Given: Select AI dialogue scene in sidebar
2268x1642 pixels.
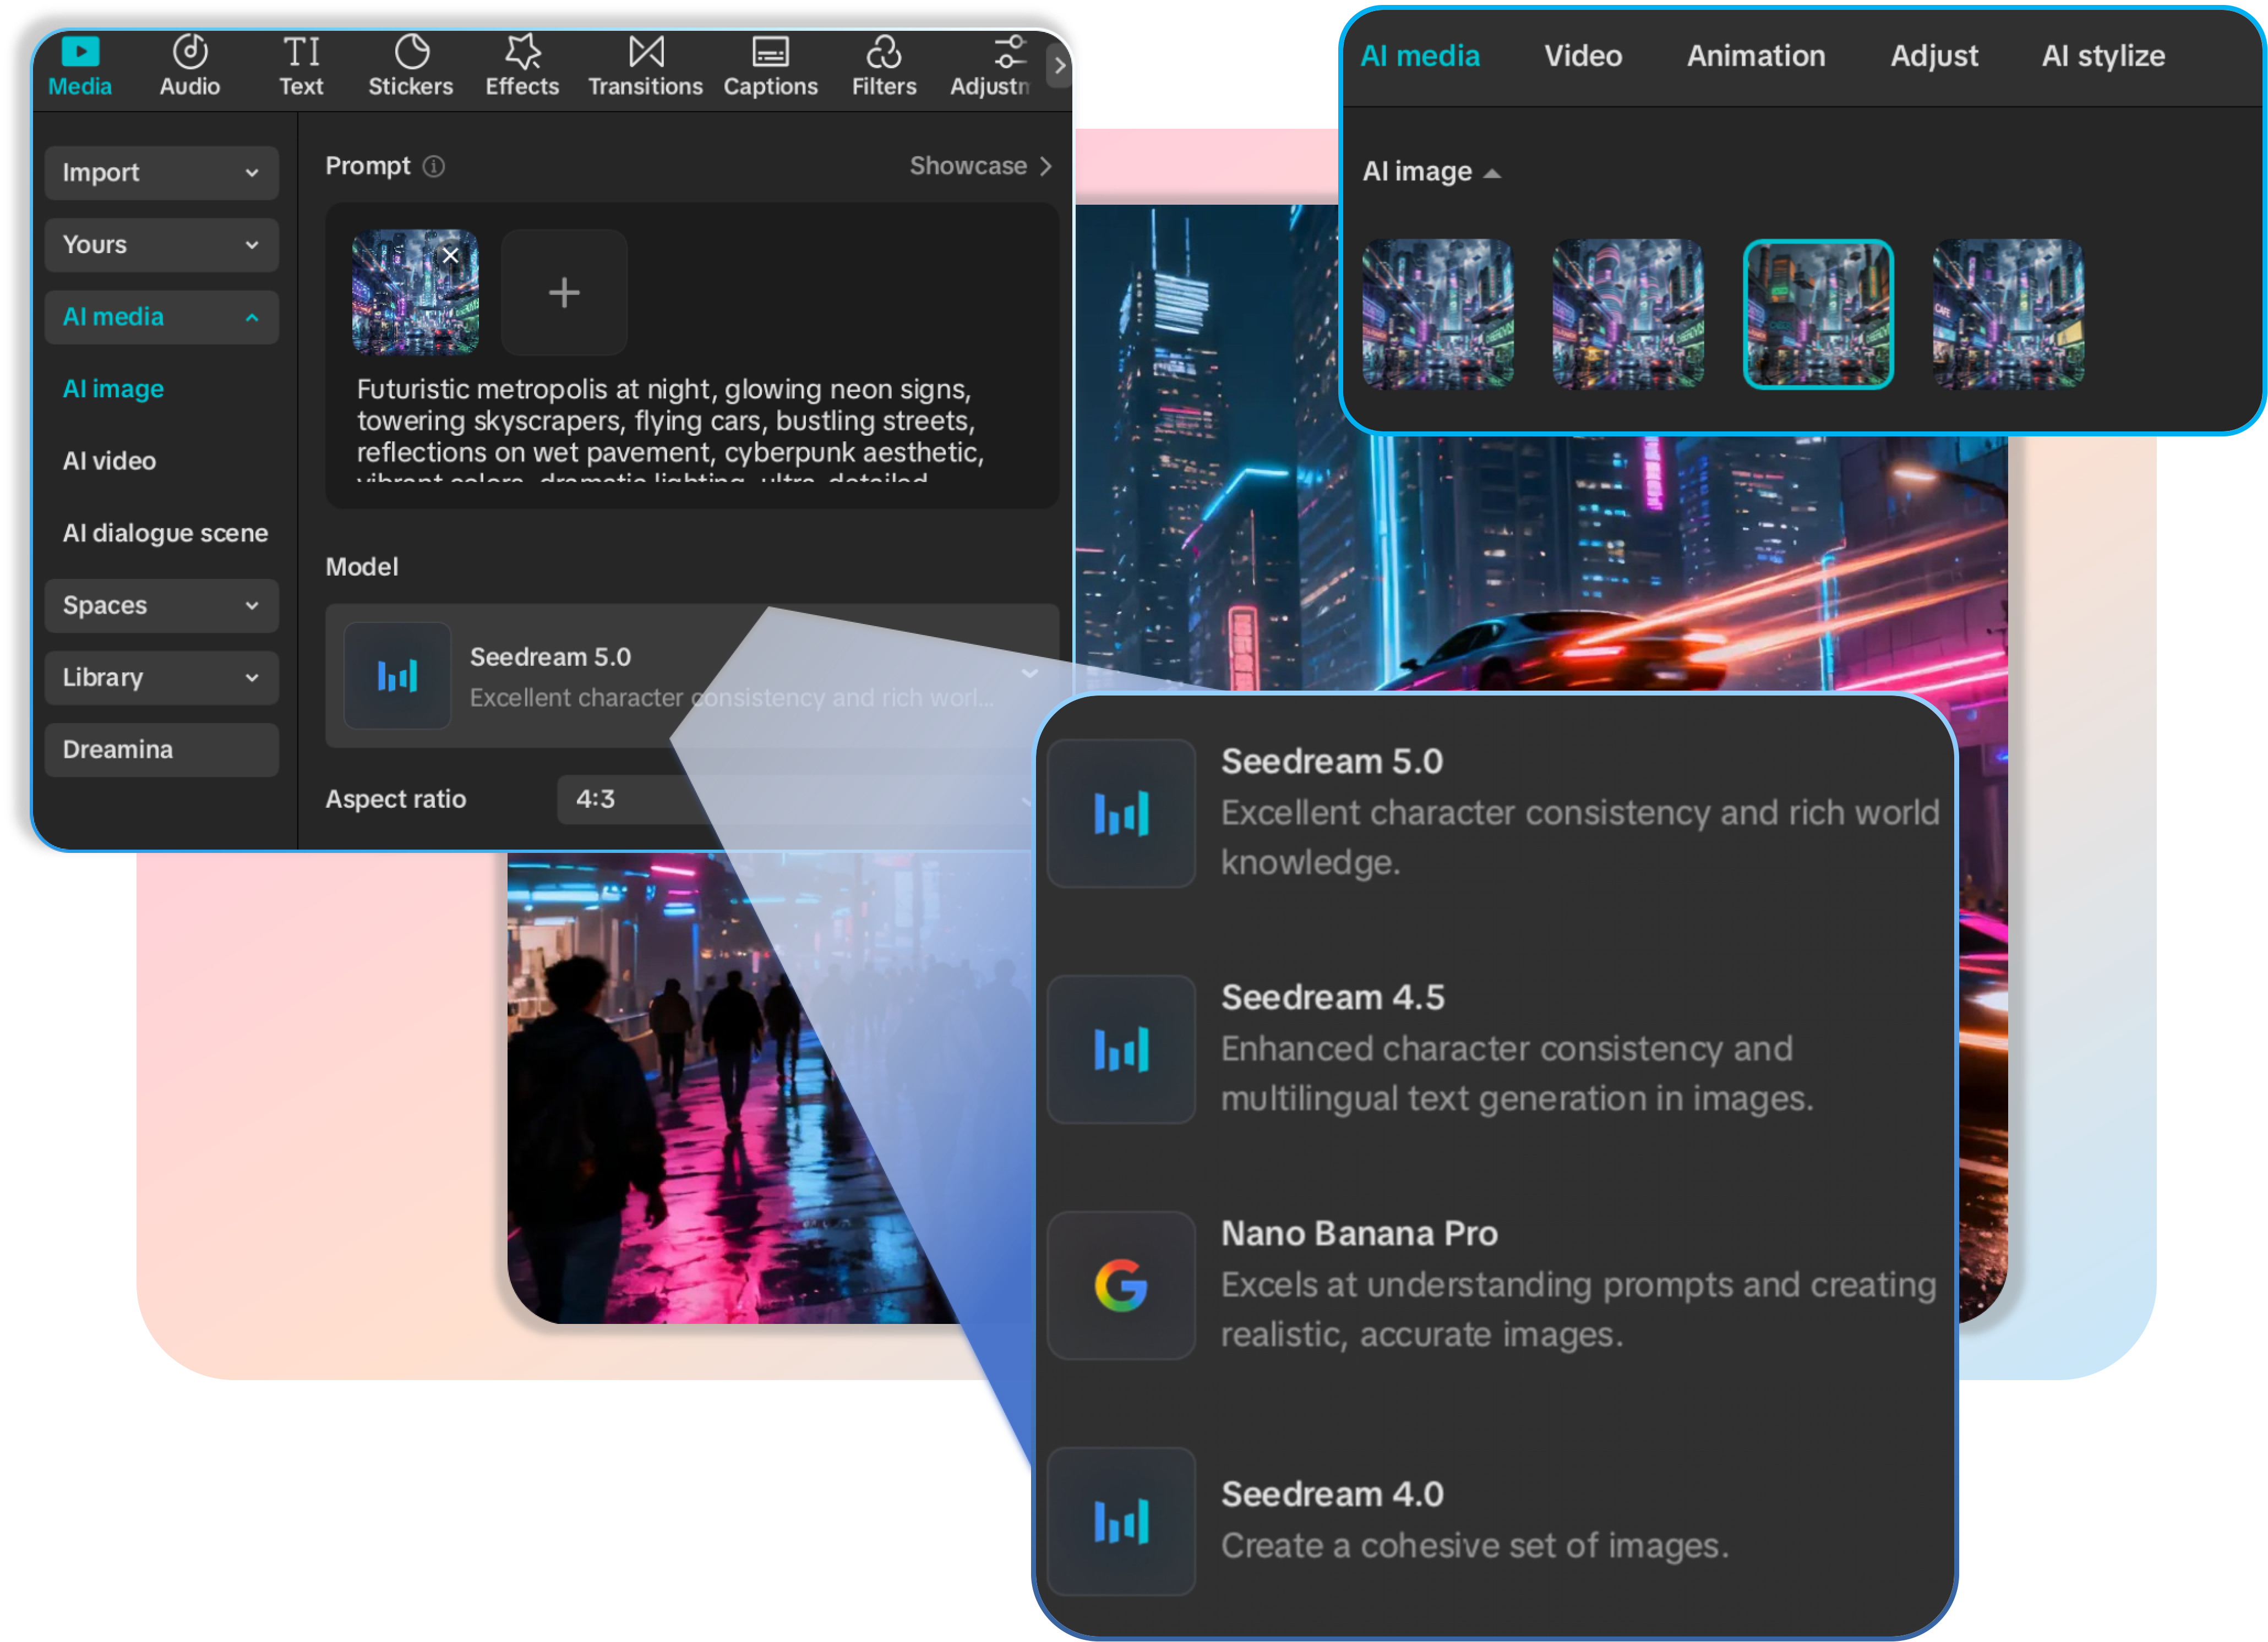Looking at the screenshot, I should point(165,533).
